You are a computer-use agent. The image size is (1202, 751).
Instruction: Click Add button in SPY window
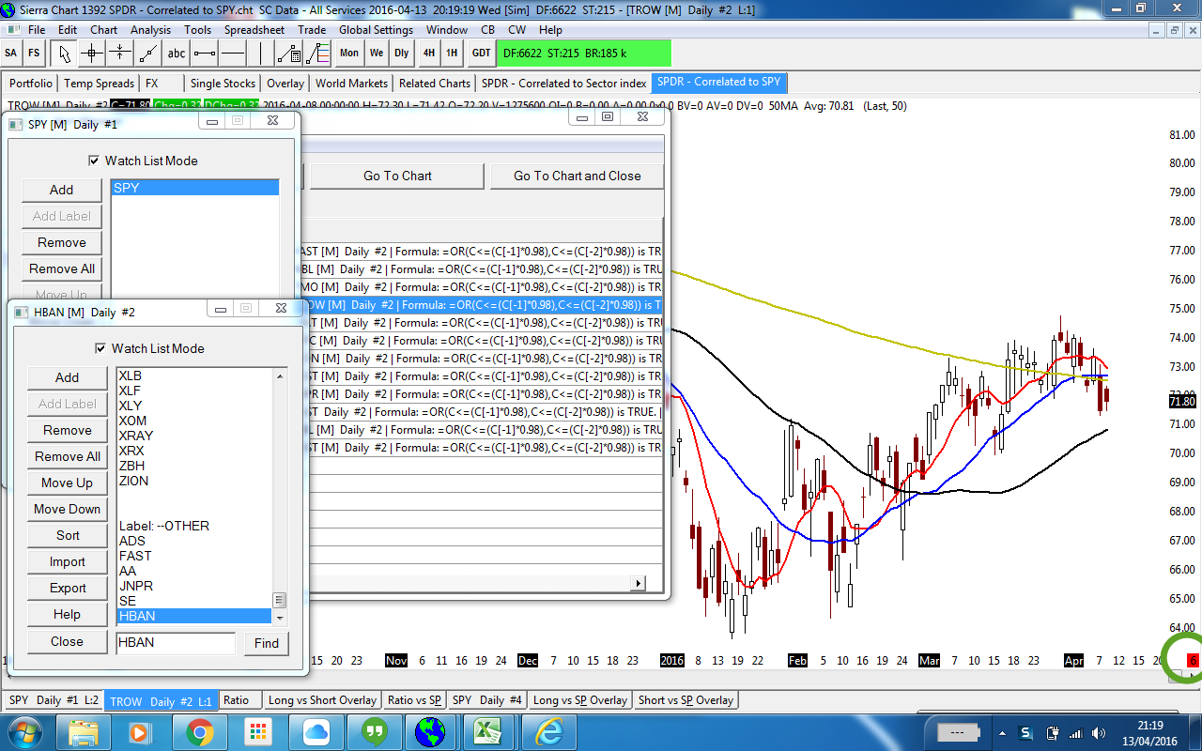(x=62, y=190)
